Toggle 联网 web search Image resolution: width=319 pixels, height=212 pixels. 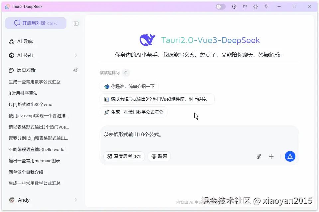point(159,156)
